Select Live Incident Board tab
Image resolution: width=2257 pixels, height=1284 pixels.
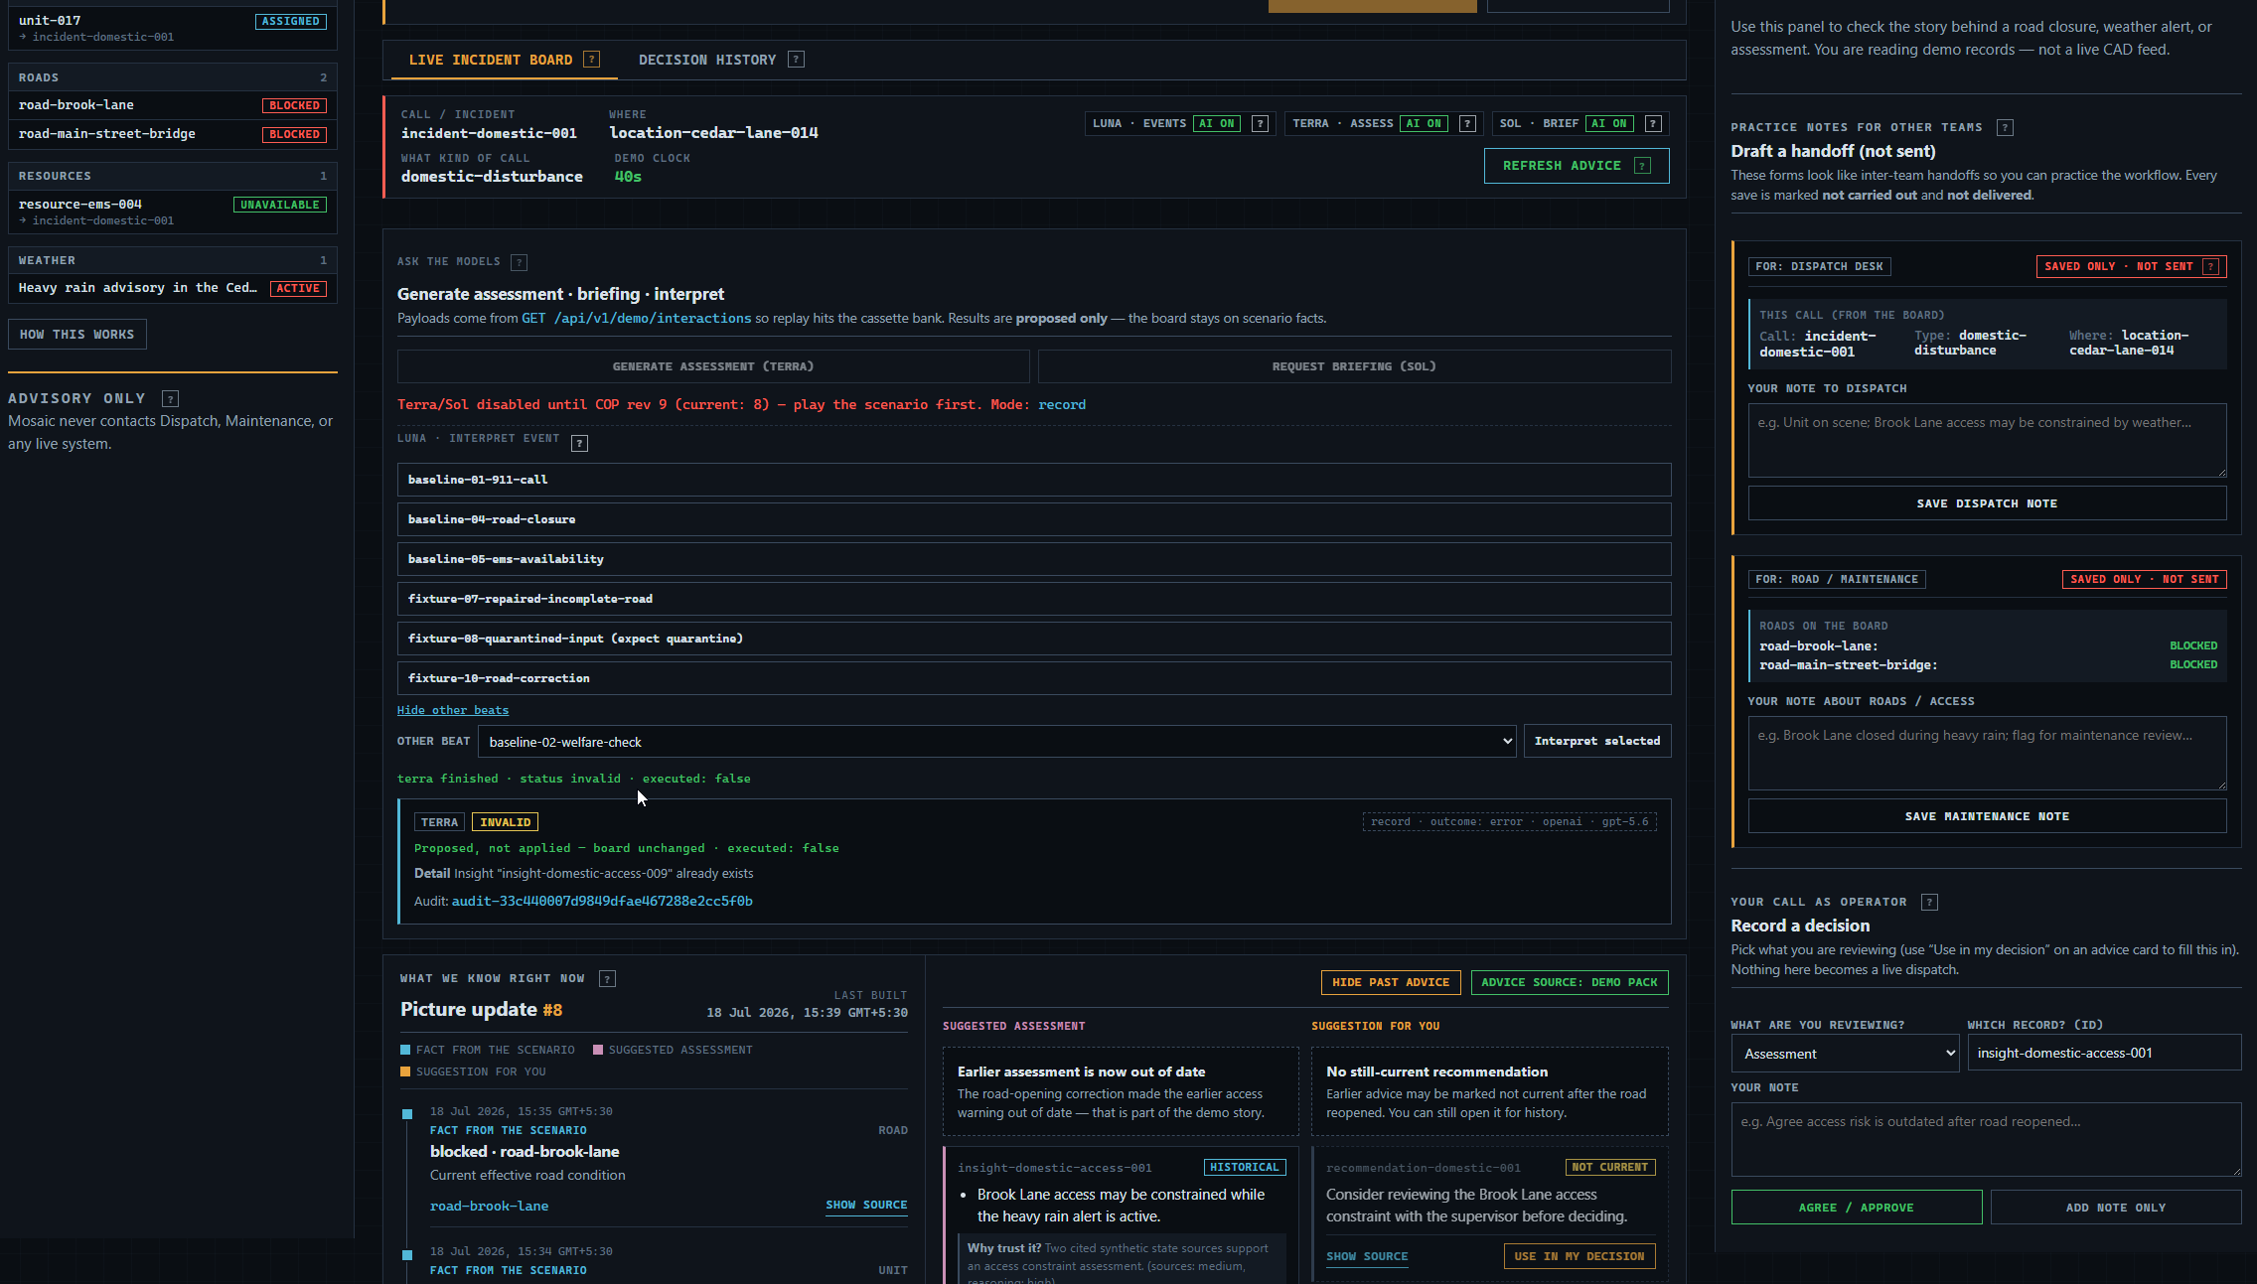click(x=491, y=61)
